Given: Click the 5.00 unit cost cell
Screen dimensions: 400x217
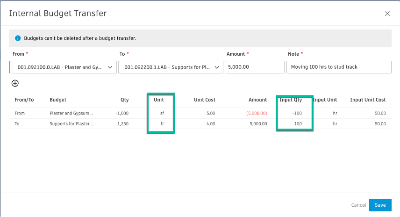Looking at the screenshot, I should 211,113.
